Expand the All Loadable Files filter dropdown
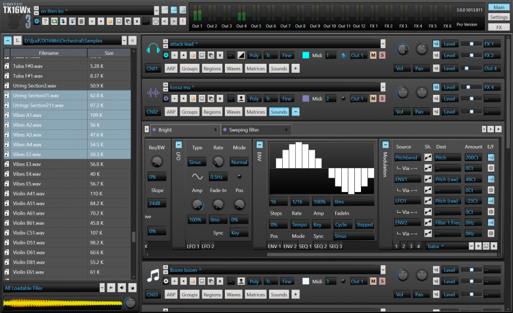513x313 pixels. pos(101,288)
